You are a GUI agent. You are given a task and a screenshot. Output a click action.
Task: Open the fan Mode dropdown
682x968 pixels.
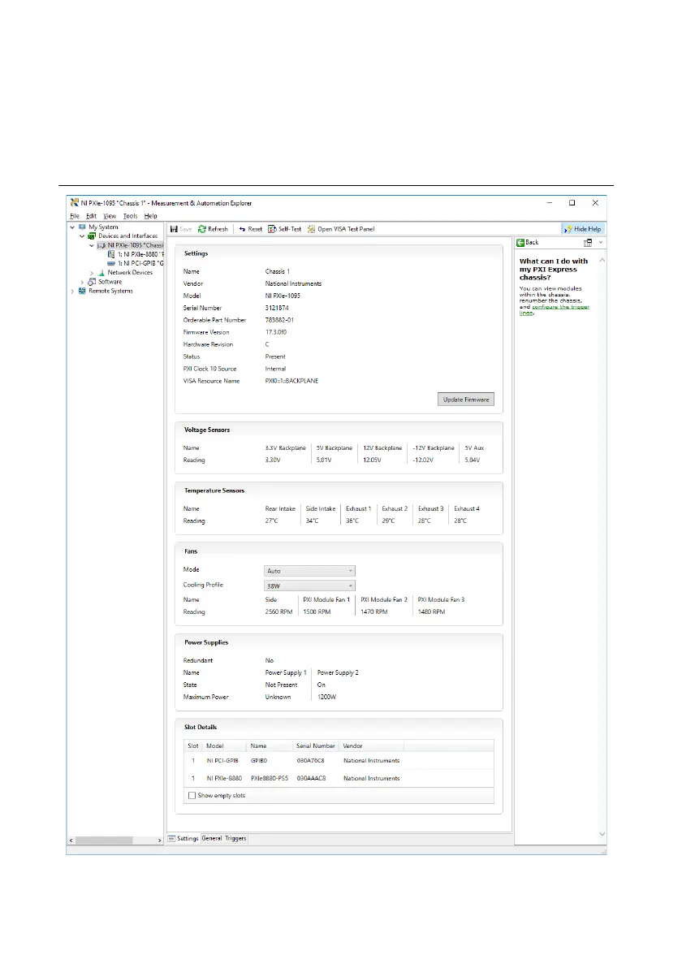coord(309,571)
